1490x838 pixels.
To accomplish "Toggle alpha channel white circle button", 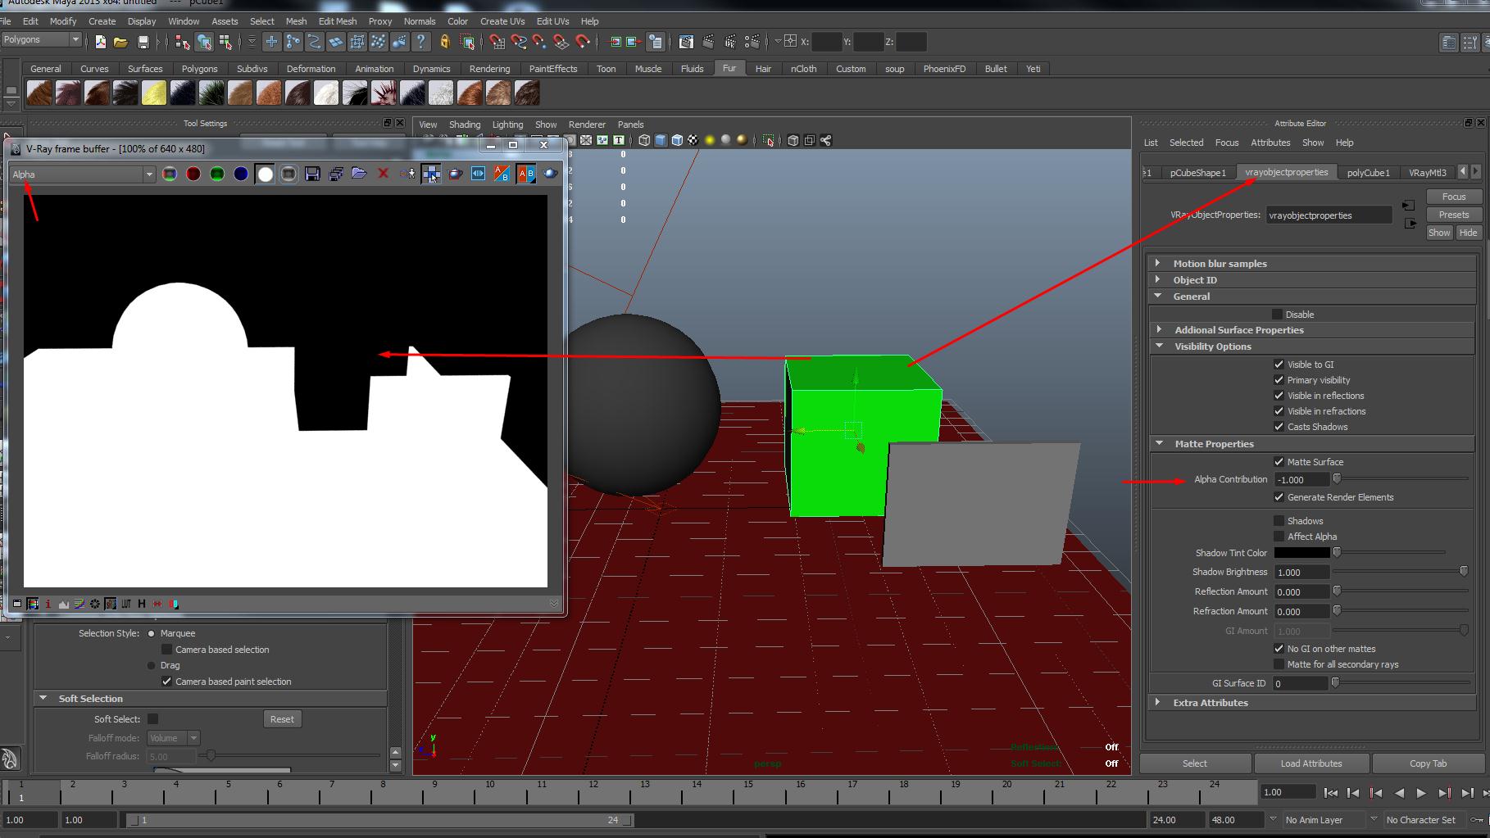I will 265,174.
